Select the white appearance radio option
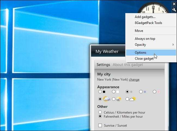177x131 pixels. (x=114, y=92)
